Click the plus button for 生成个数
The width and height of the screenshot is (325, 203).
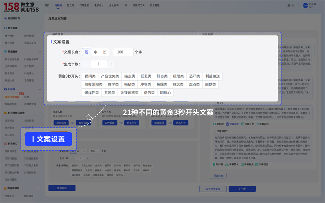click(x=111, y=64)
